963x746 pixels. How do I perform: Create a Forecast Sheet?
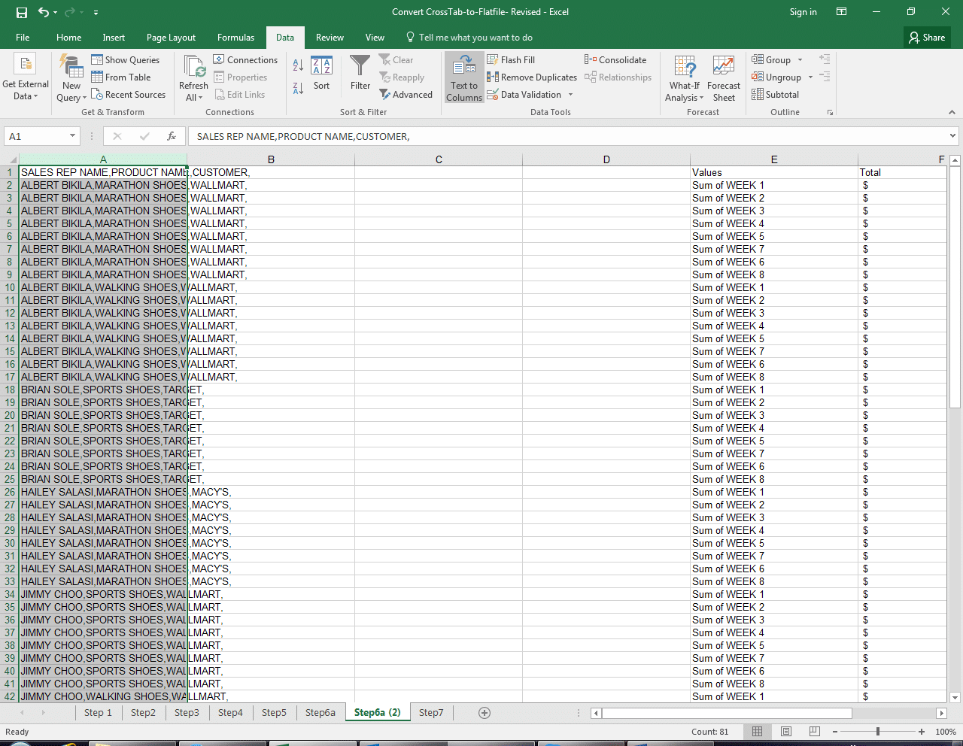pyautogui.click(x=724, y=78)
